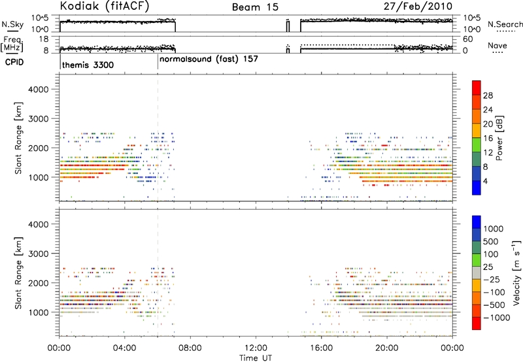Pick the gray -25 to 25 Velocity colorbar segment

(477, 272)
